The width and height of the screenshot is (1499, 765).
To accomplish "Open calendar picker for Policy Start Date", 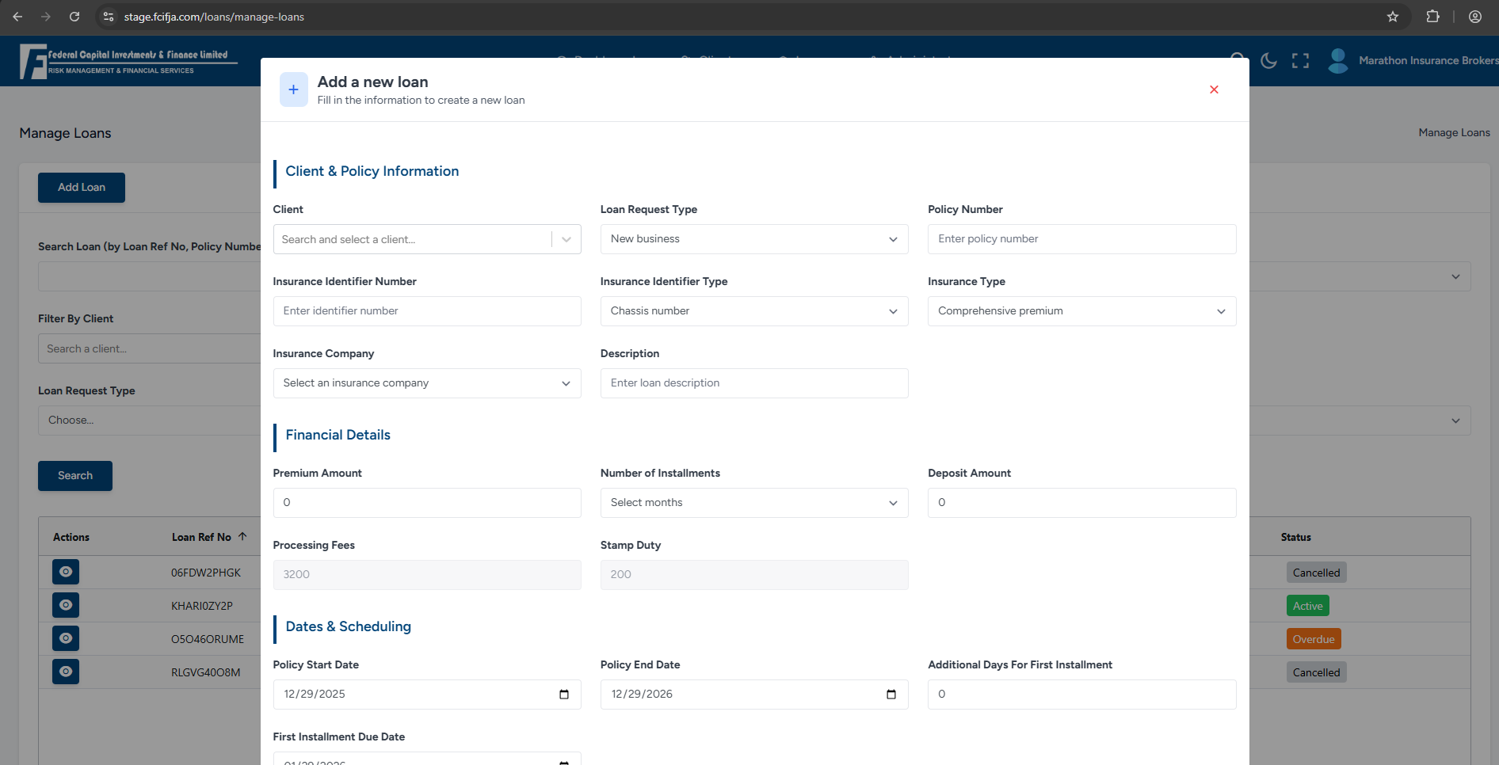I will pos(564,695).
